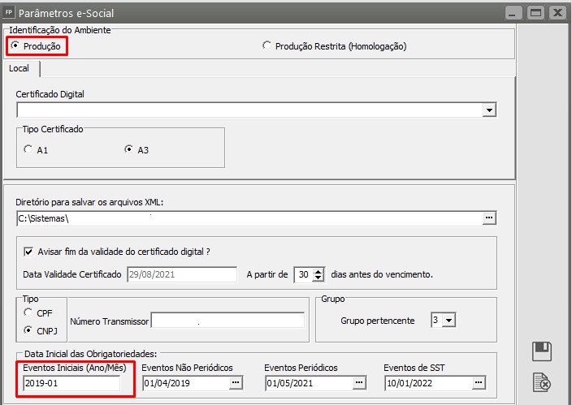Select CNPJ transmitter type
572x405 pixels.
(x=29, y=330)
